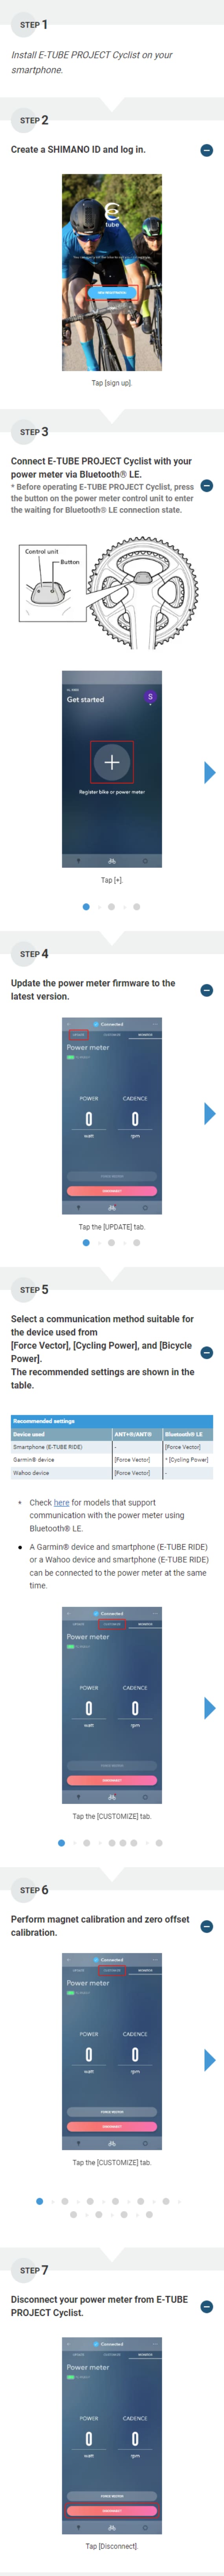Show next slide in STEP 3 carousel
The height and width of the screenshot is (2576, 224).
[x=209, y=772]
